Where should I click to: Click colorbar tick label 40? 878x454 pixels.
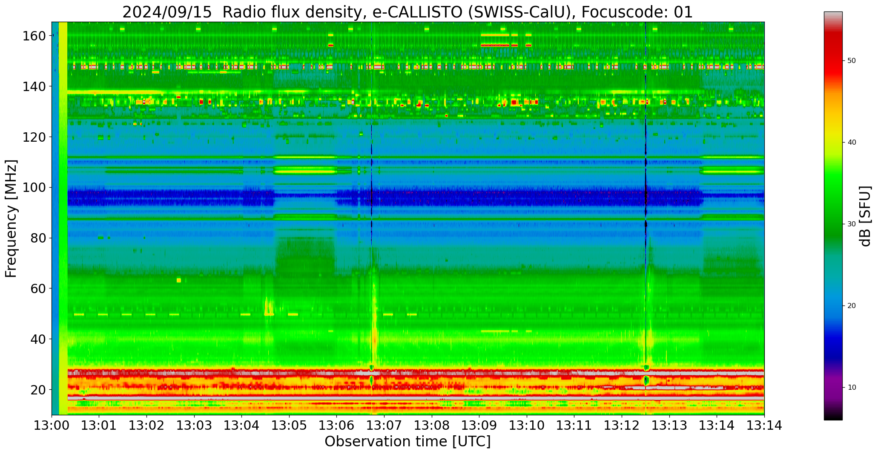pos(852,143)
